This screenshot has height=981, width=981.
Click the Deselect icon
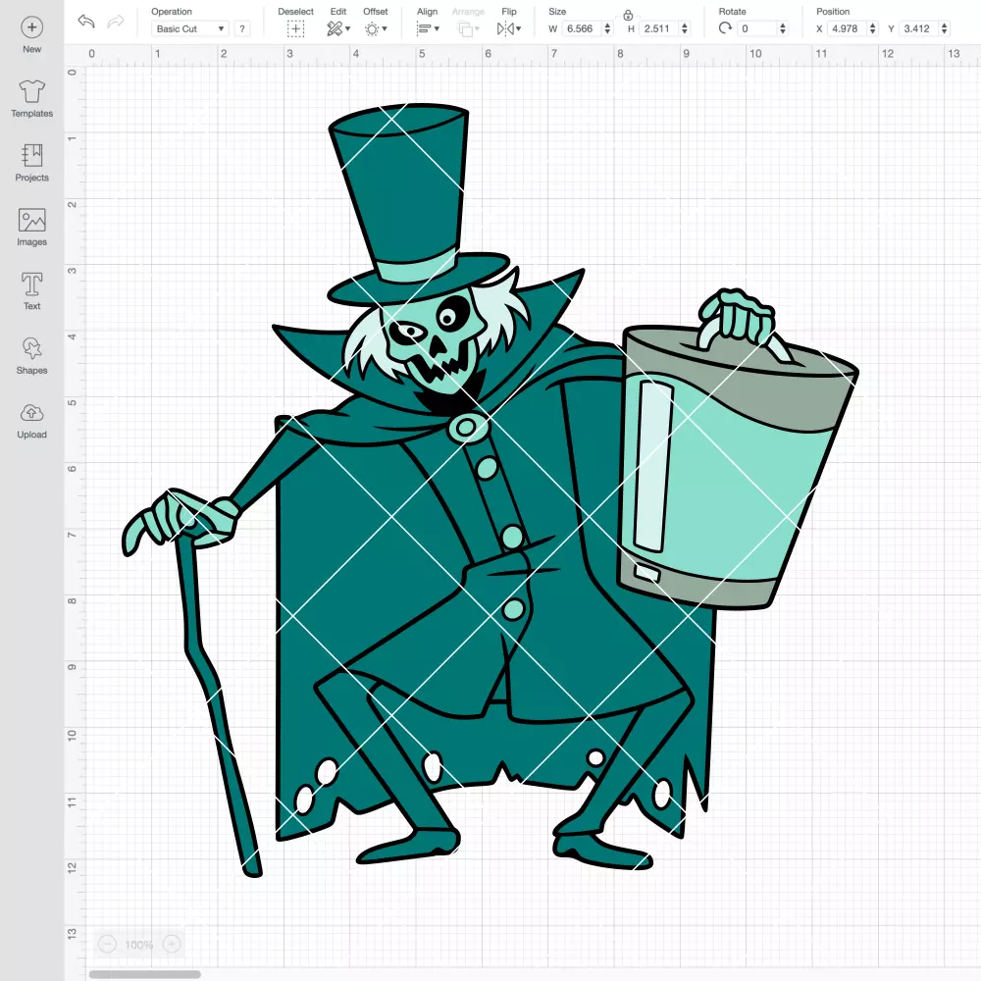coord(295,28)
